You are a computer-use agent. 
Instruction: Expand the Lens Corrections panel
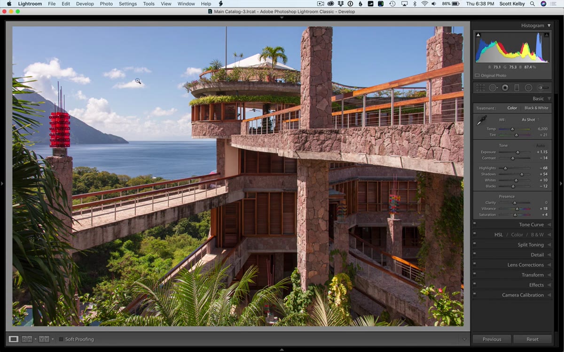(548, 265)
